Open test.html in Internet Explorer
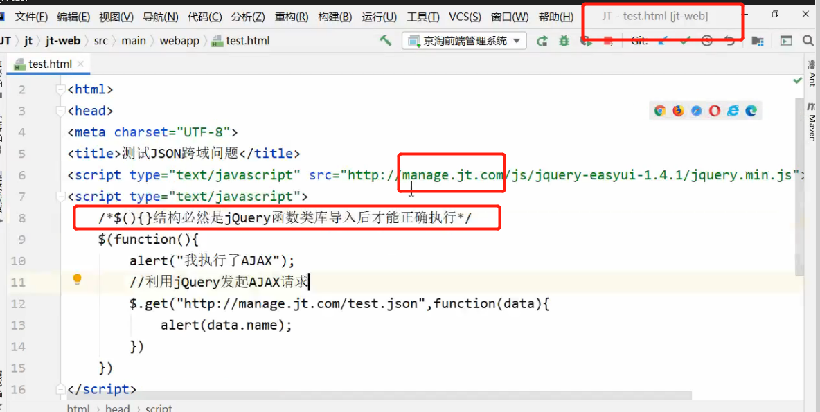 [x=733, y=110]
